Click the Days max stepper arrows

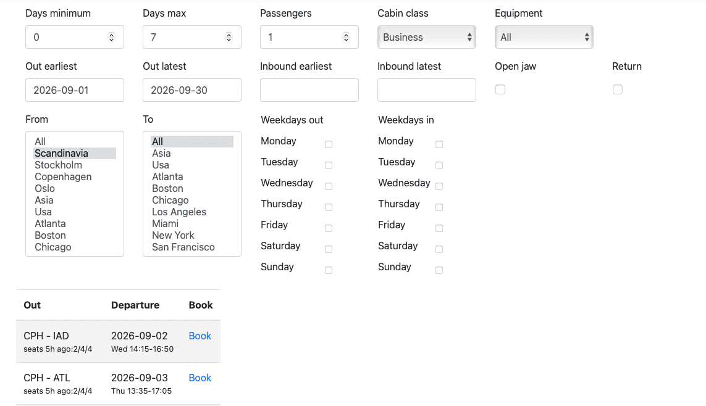pyautogui.click(x=229, y=37)
